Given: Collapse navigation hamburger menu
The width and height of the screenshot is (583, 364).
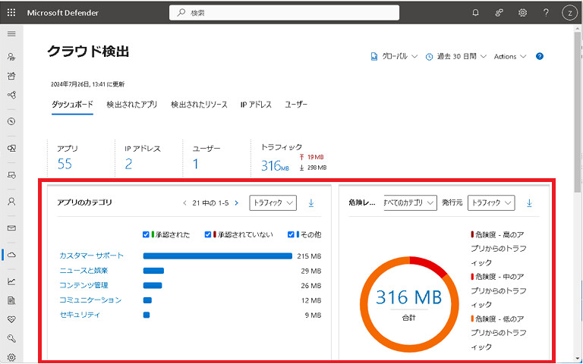Looking at the screenshot, I should 11,34.
